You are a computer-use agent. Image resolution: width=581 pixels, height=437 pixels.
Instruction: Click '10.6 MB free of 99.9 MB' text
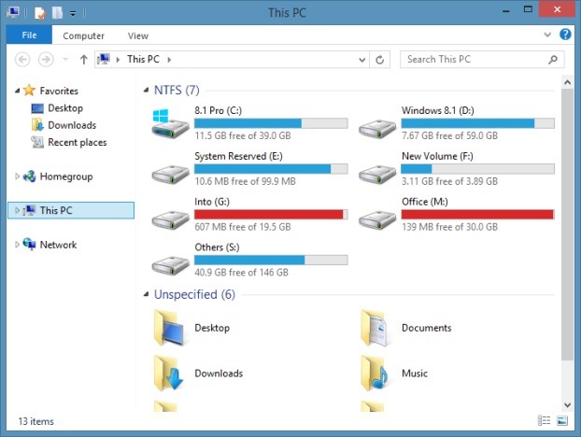pos(245,181)
